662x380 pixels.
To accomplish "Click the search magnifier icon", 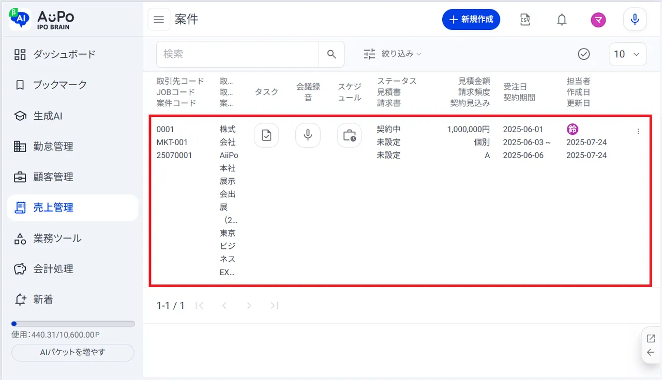I will pos(332,54).
